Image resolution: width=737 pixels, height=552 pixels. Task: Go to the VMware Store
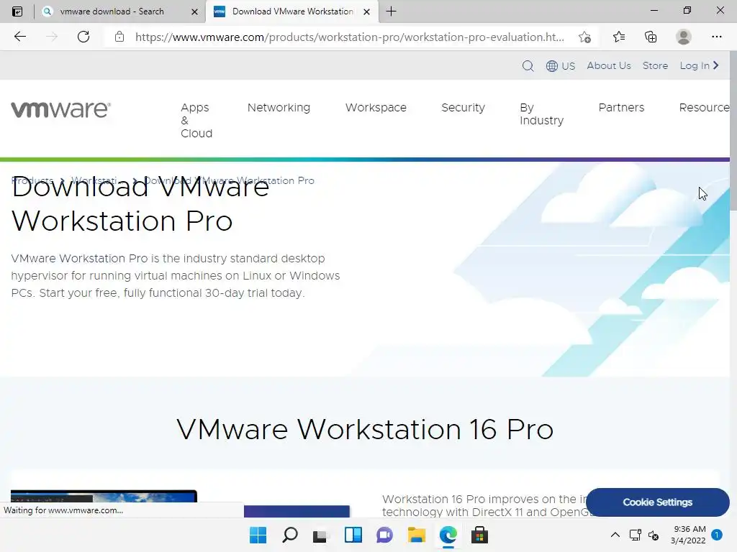pyautogui.click(x=655, y=65)
